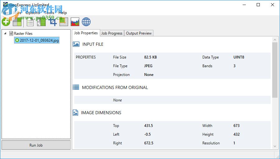280x159 pixels.
Task: Click the orange-outlined grid region icon
Action: 64,22
